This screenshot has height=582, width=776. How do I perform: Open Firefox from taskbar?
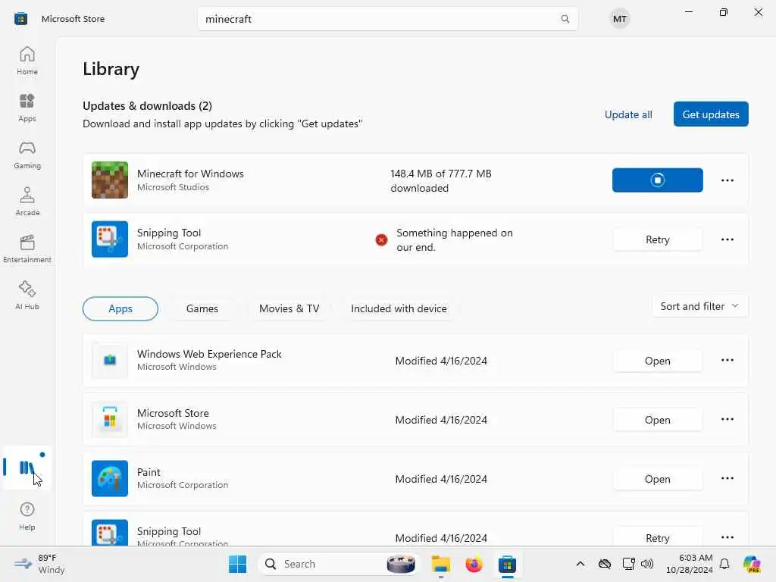[474, 564]
